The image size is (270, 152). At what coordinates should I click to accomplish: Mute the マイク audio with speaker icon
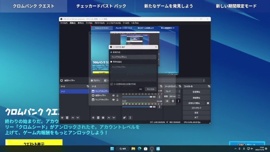(x=154, y=107)
